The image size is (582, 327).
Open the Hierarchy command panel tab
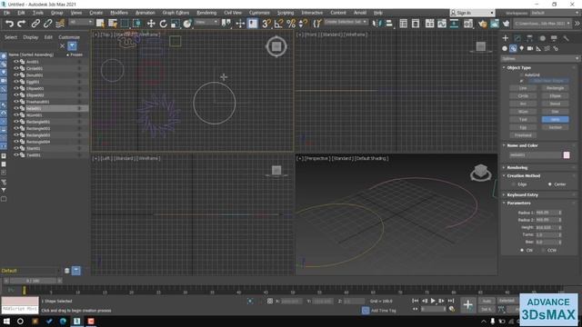[x=529, y=38]
